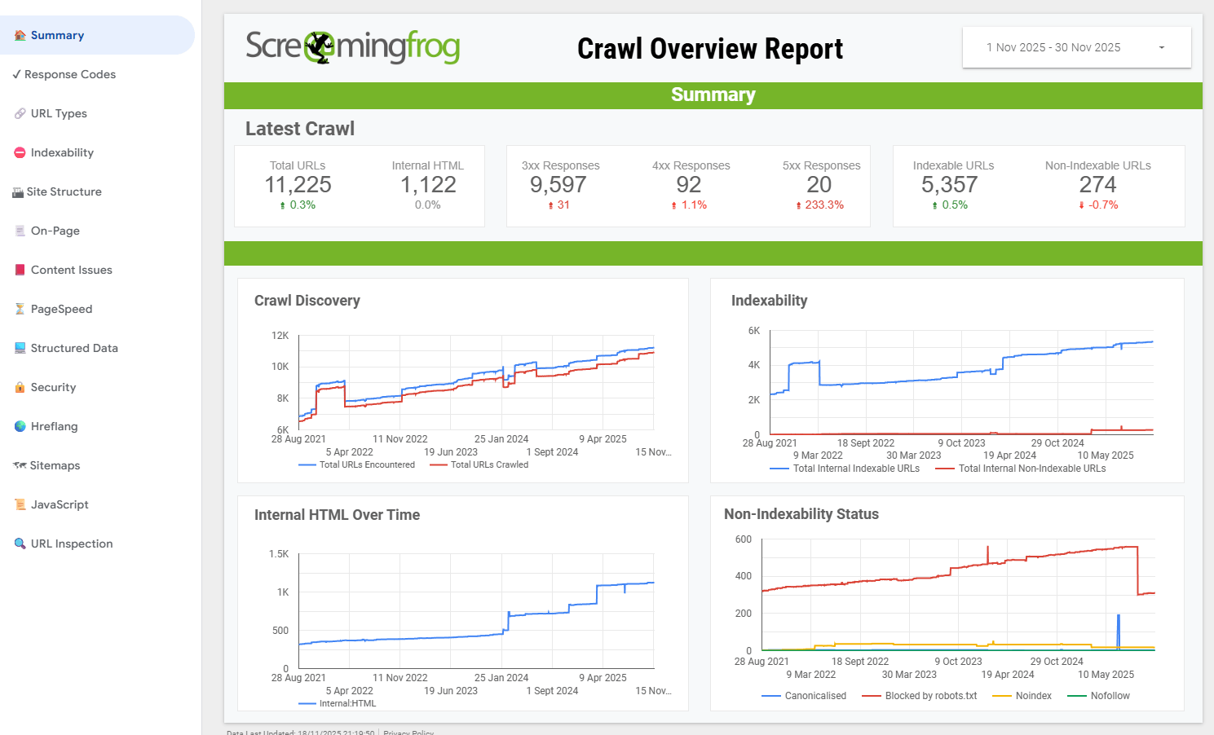This screenshot has height=735, width=1214.
Task: Click the Sitemaps icon in the sidebar
Action: [x=19, y=465]
